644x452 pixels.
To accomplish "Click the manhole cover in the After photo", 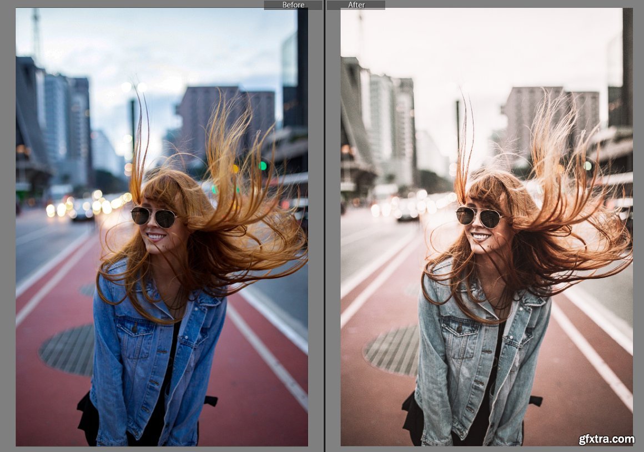I will click(393, 349).
